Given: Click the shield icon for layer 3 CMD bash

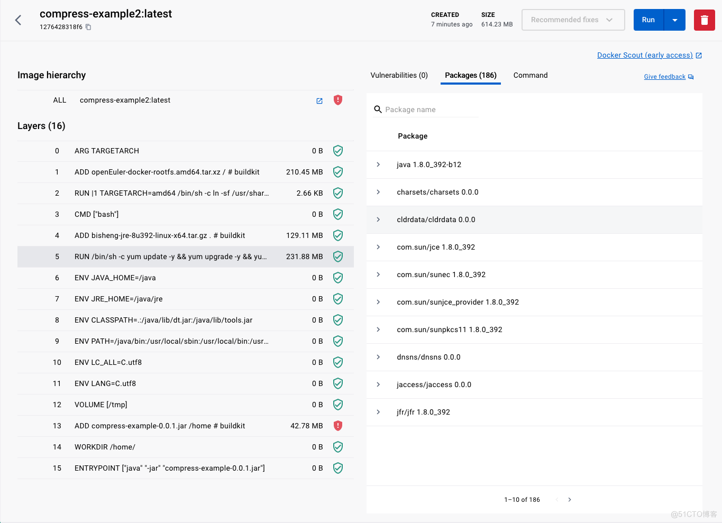Looking at the screenshot, I should 338,214.
